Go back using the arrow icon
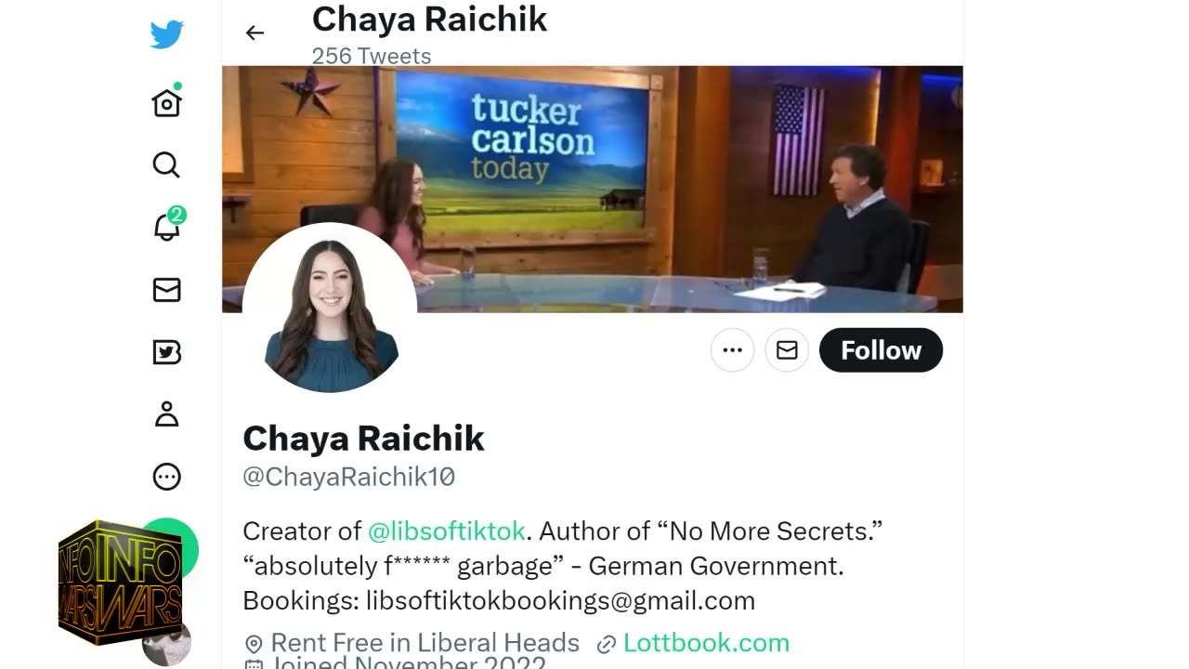The image size is (1189, 669). point(255,33)
